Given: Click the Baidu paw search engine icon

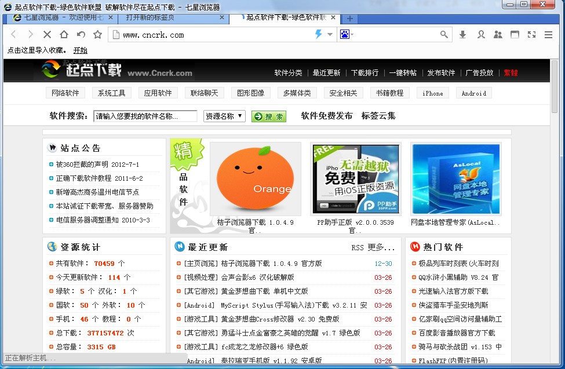Looking at the screenshot, I should coord(345,35).
